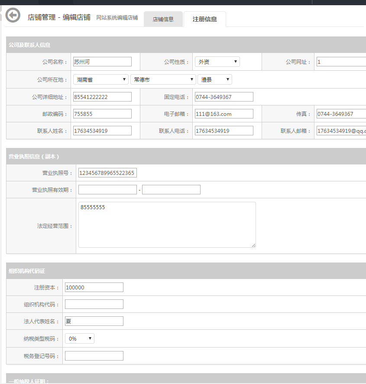Switch to the 店铺信息 tab
This screenshot has height=384, width=366.
click(x=163, y=19)
